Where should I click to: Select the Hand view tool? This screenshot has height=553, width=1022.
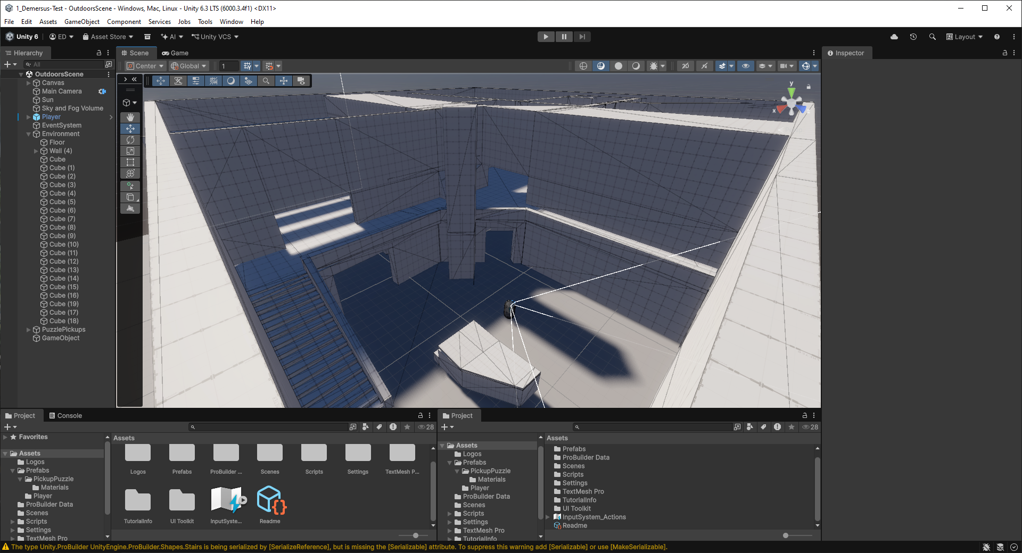pyautogui.click(x=130, y=117)
